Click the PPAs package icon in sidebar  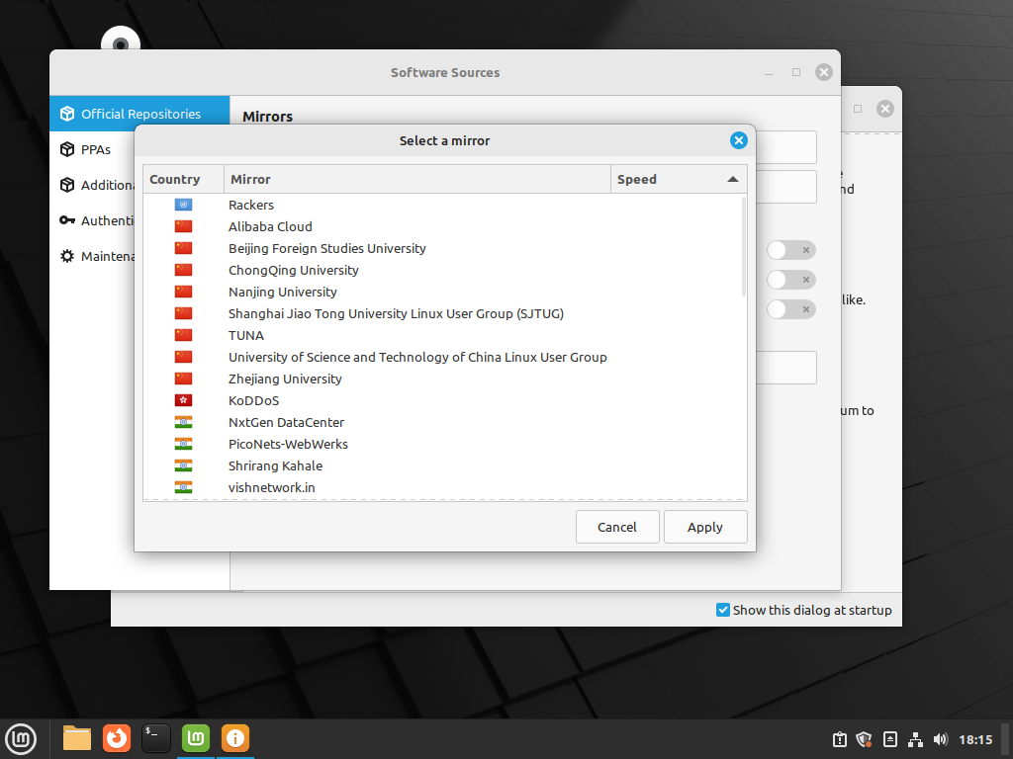tap(67, 149)
